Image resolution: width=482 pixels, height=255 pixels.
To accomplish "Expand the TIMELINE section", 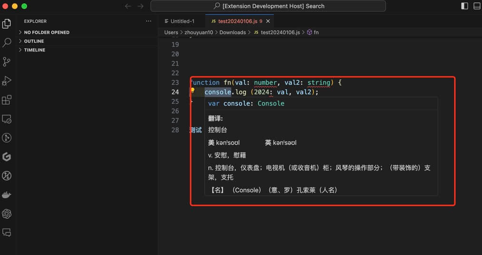I will click(35, 50).
